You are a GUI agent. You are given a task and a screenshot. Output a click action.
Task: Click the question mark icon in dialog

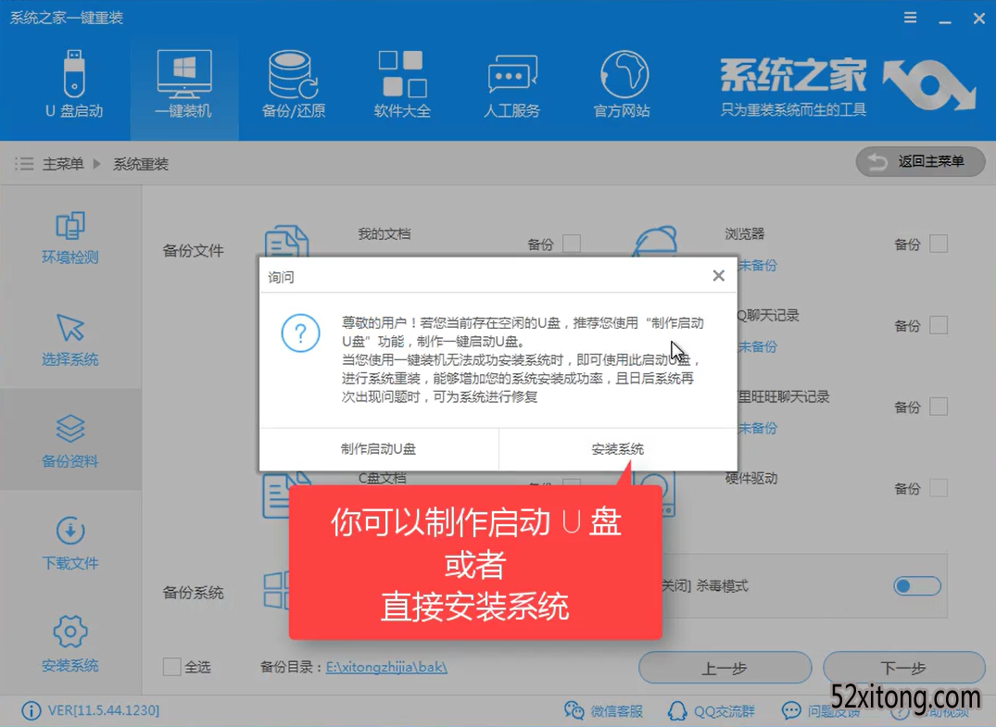coord(300,332)
